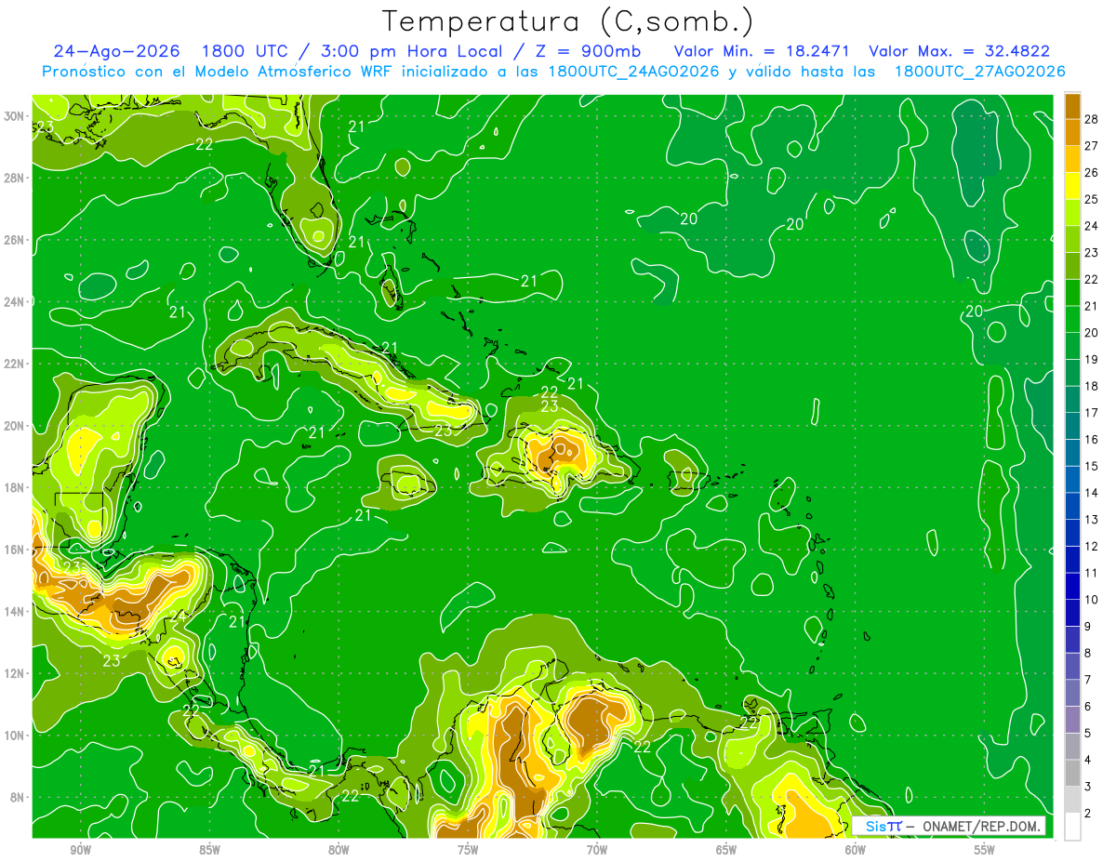Click the color legend value '28'

[1092, 118]
